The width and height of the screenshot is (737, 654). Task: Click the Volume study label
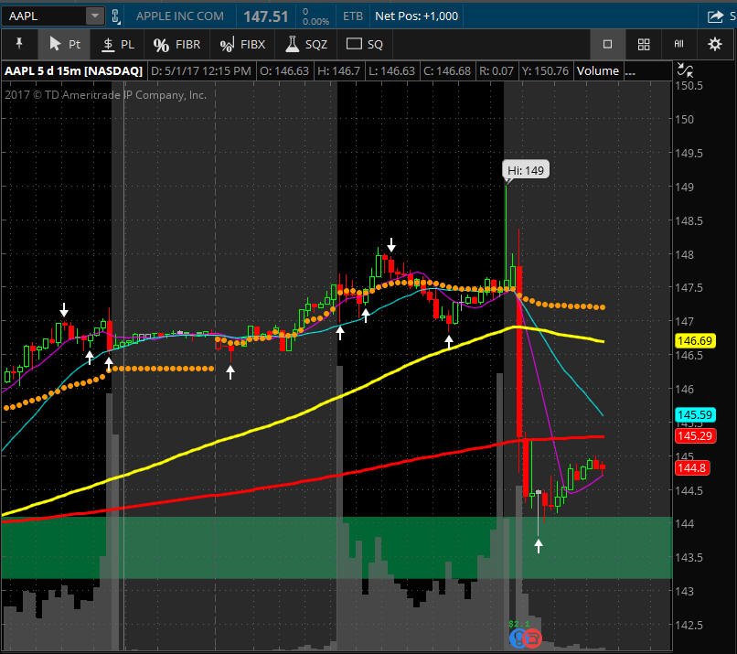point(598,71)
